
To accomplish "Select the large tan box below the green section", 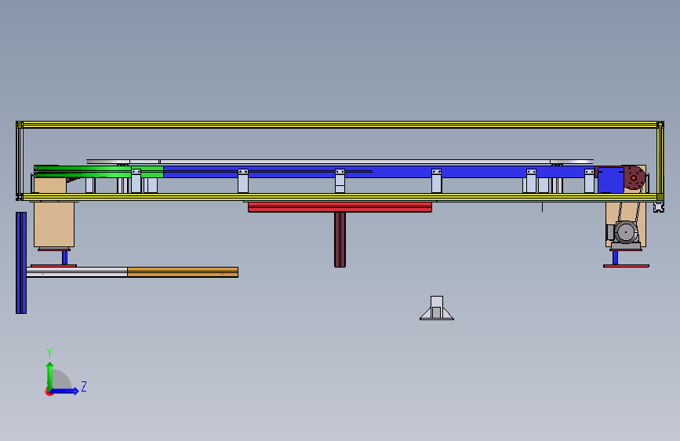I will pyautogui.click(x=54, y=224).
